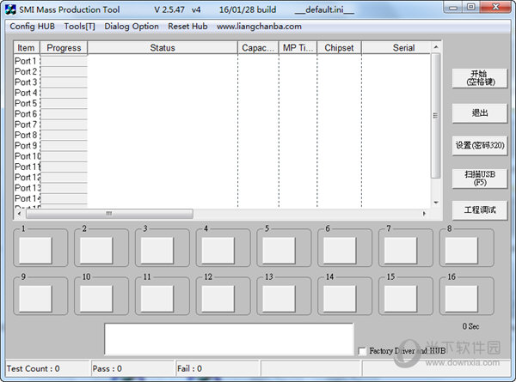516x382 pixels.
Task: Click the vertical scrollbar thumb
Action: [x=436, y=116]
